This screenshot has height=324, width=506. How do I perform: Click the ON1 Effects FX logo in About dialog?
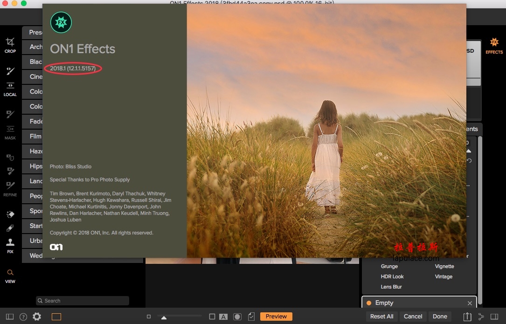tap(61, 22)
